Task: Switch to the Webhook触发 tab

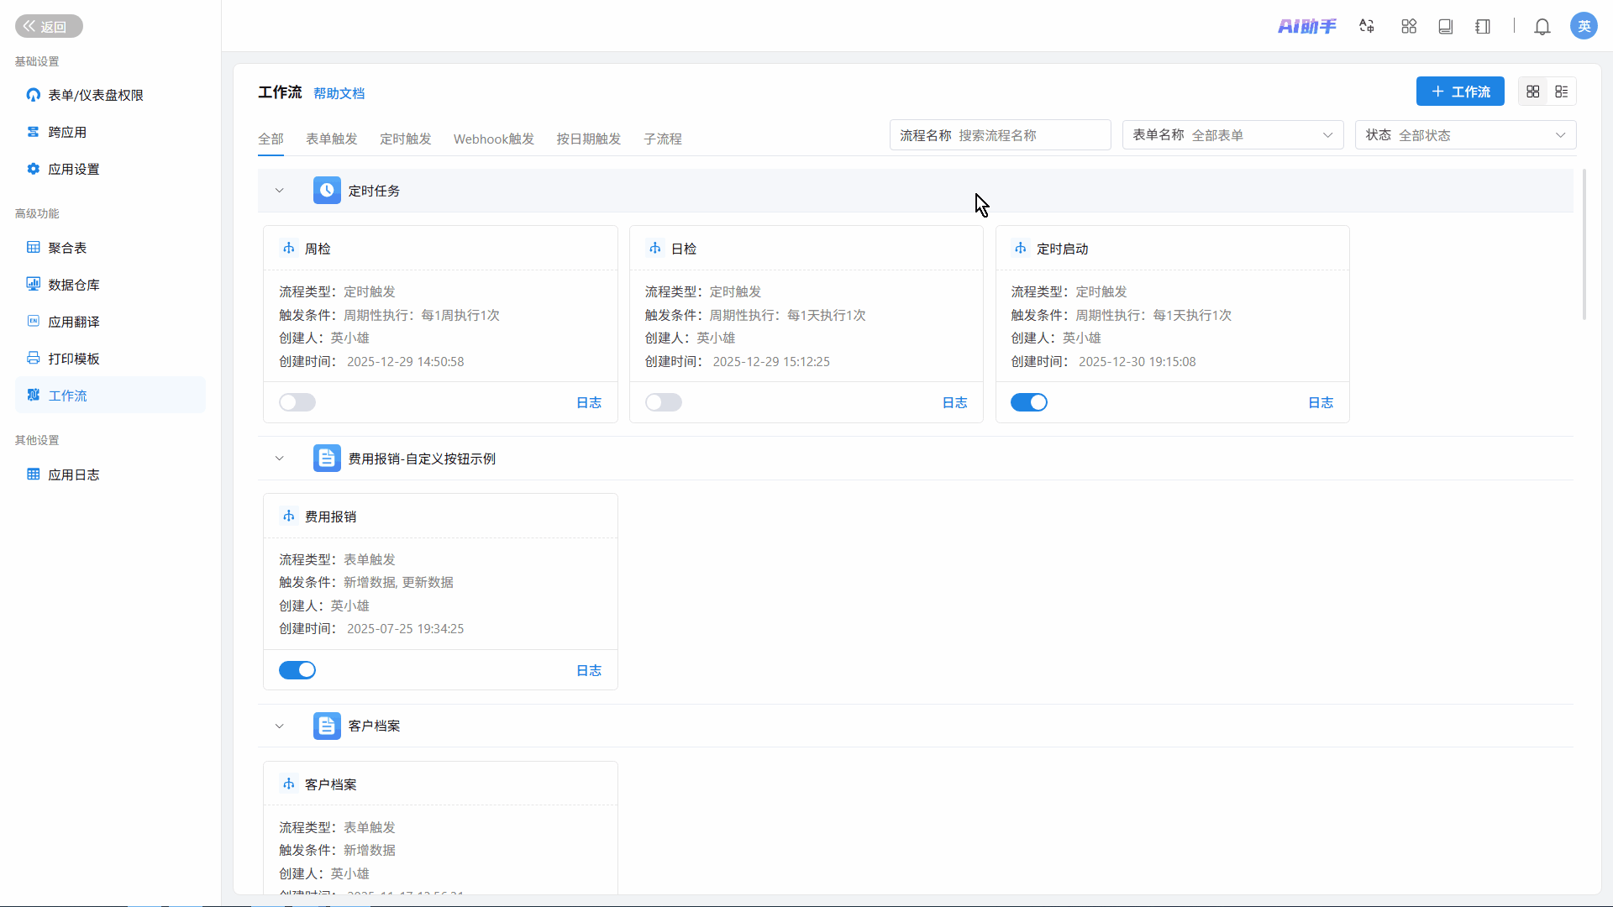Action: 494,139
